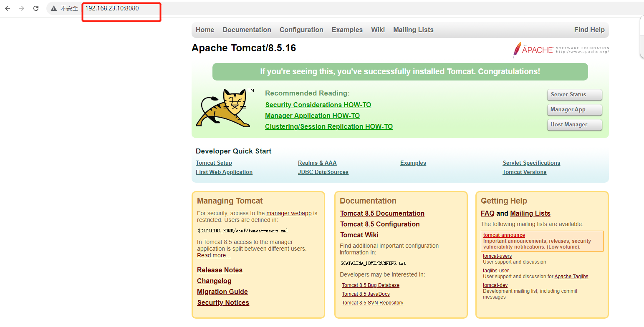
Task: Open Tomcat 8.5 Bug Database link
Action: click(371, 285)
